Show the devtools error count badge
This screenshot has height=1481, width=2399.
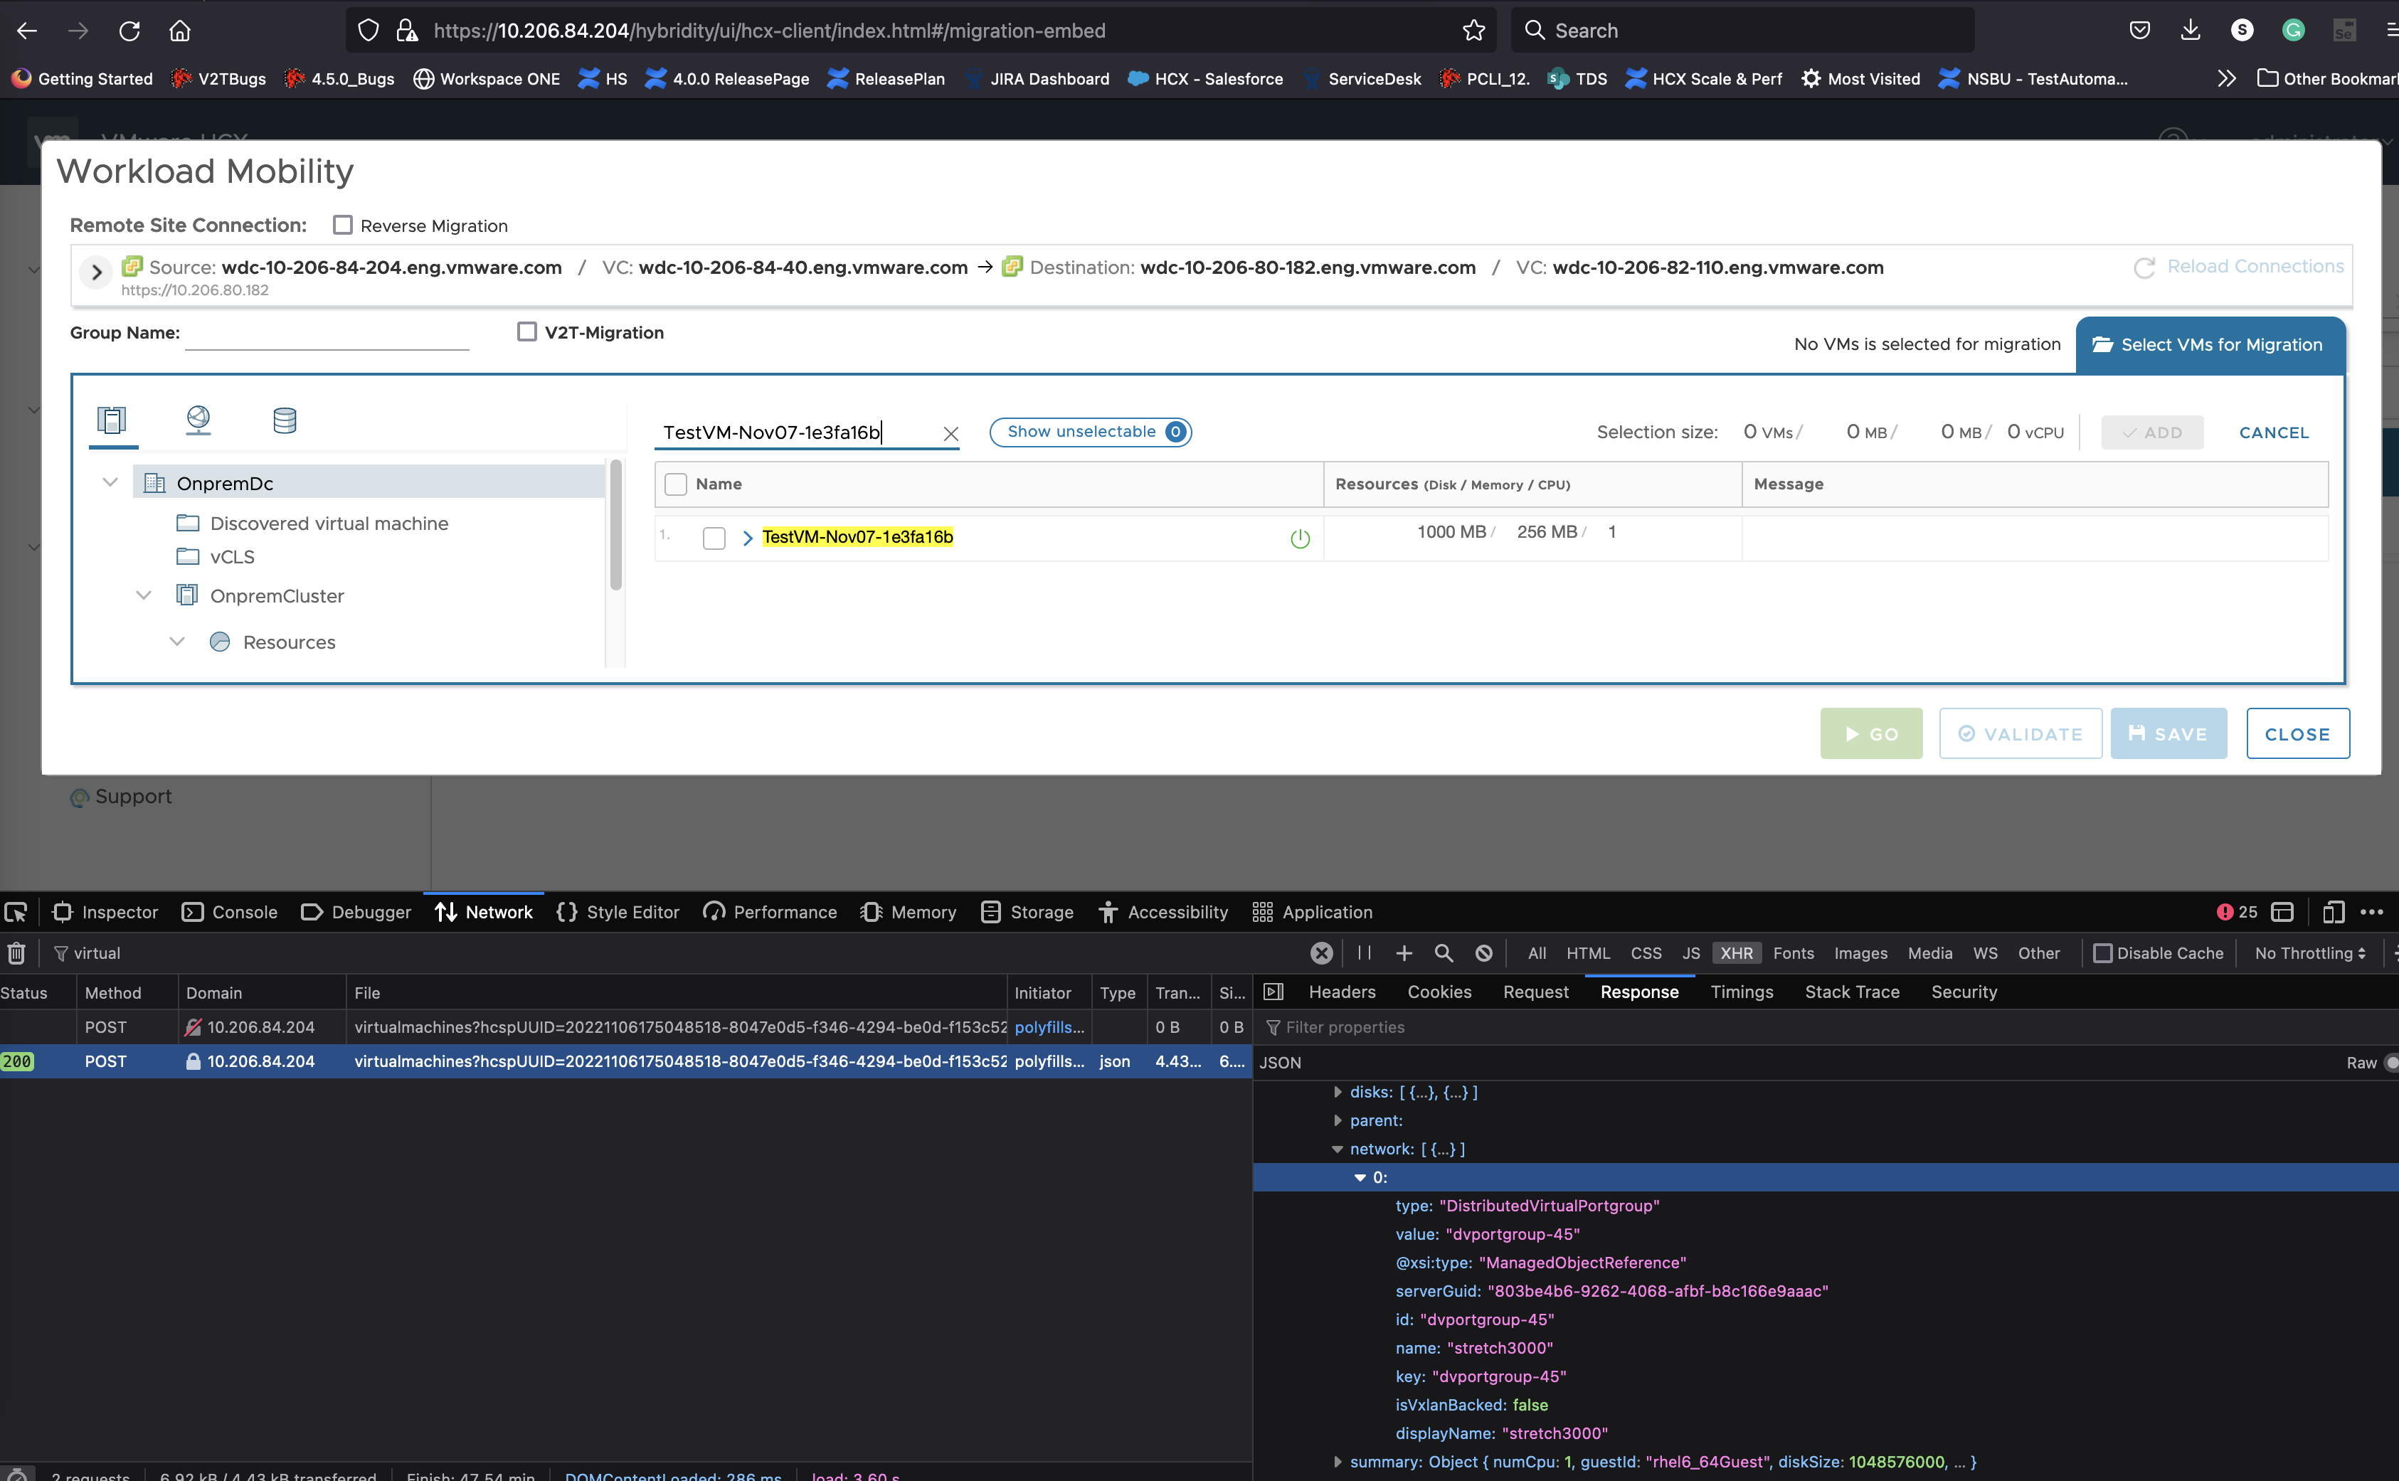[2236, 913]
